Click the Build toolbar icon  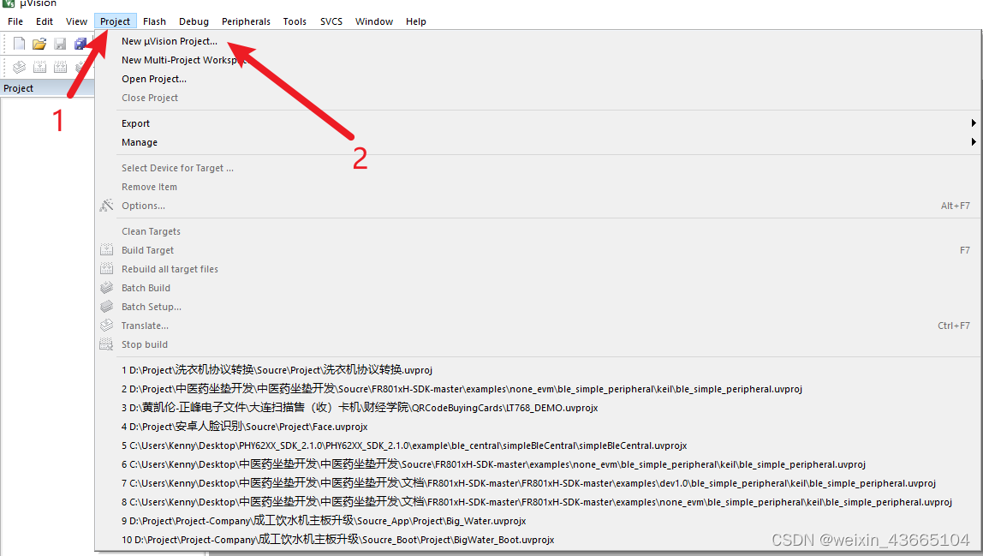tap(39, 67)
